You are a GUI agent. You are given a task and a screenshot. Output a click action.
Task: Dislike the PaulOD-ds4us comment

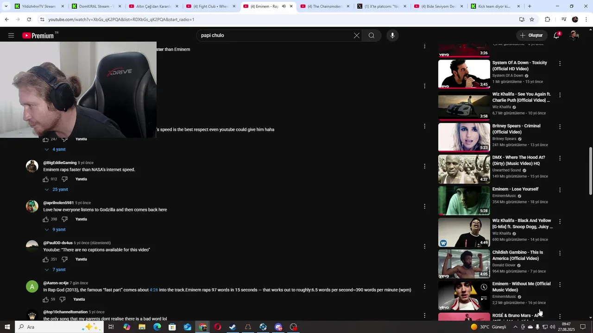click(x=65, y=259)
